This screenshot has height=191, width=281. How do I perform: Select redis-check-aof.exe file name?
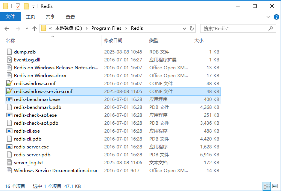pos(35,115)
